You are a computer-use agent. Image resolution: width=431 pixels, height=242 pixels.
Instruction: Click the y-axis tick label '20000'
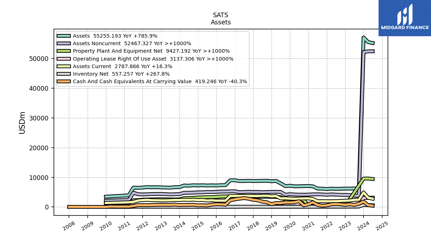pyautogui.click(x=39, y=148)
